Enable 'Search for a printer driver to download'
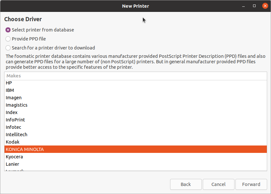The image size is (271, 194). click(8, 48)
